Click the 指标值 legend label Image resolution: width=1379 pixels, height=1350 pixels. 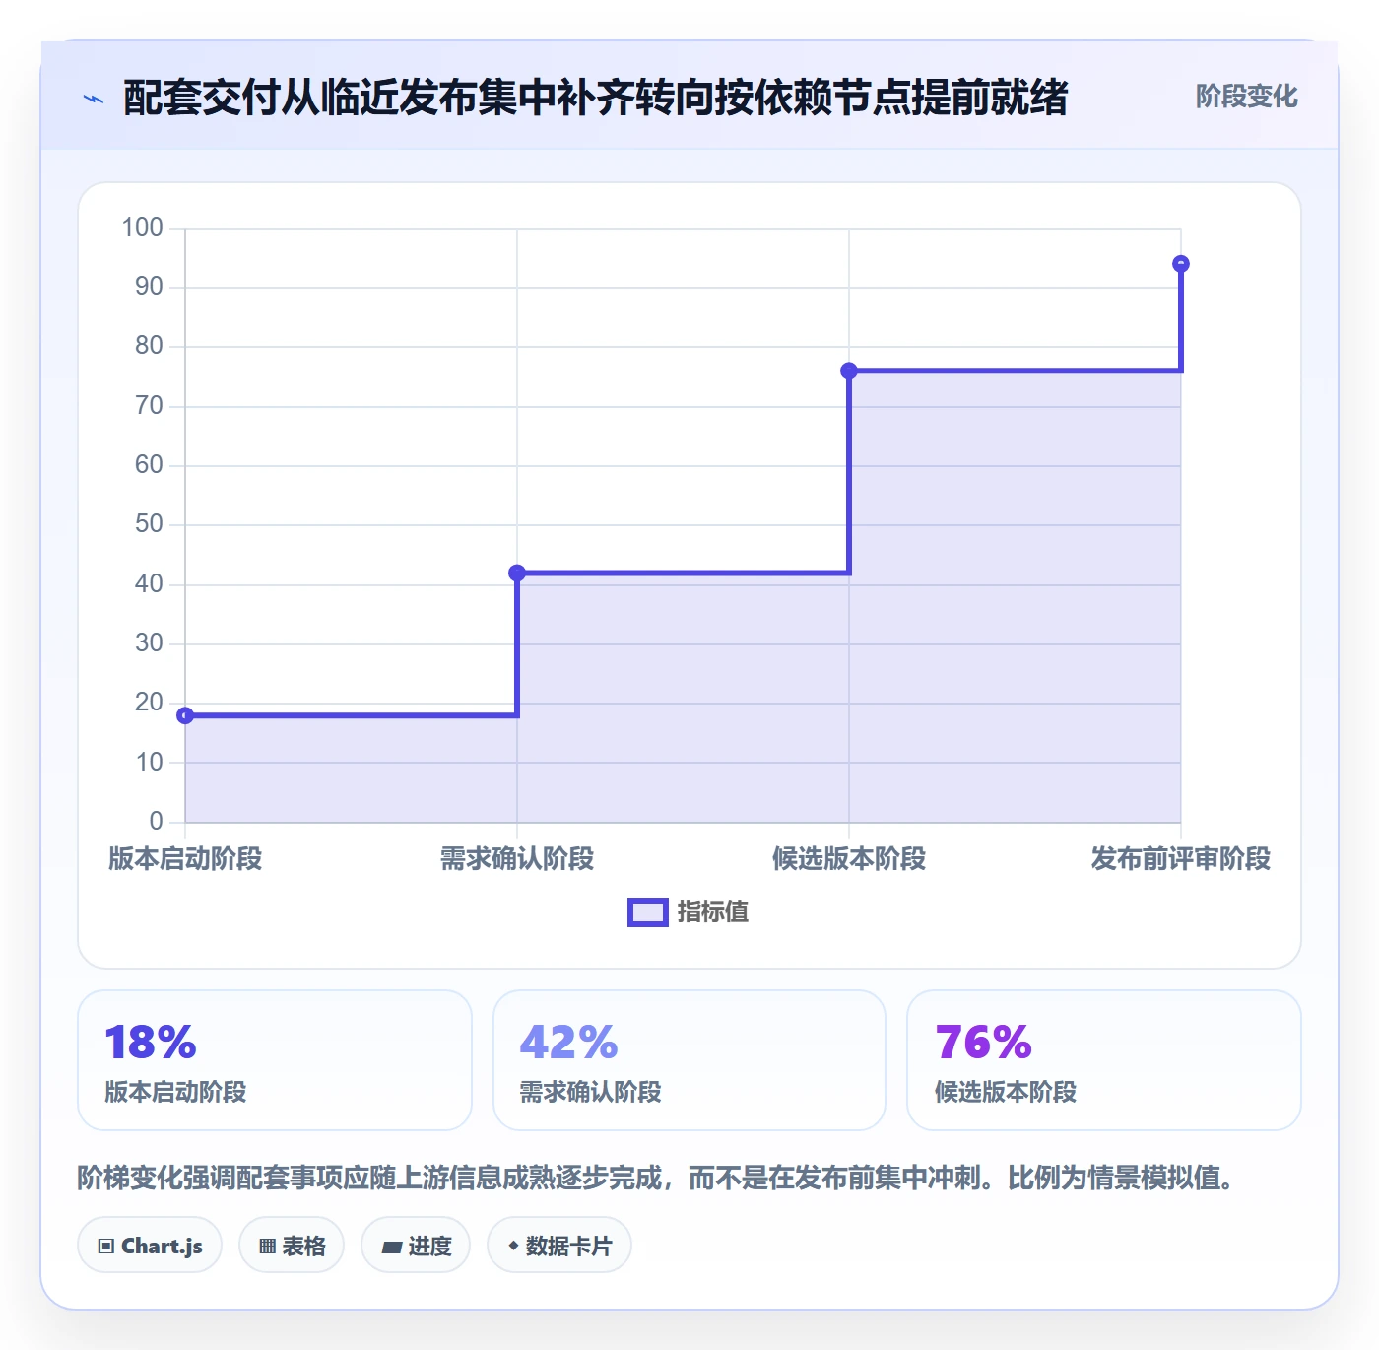point(713,912)
